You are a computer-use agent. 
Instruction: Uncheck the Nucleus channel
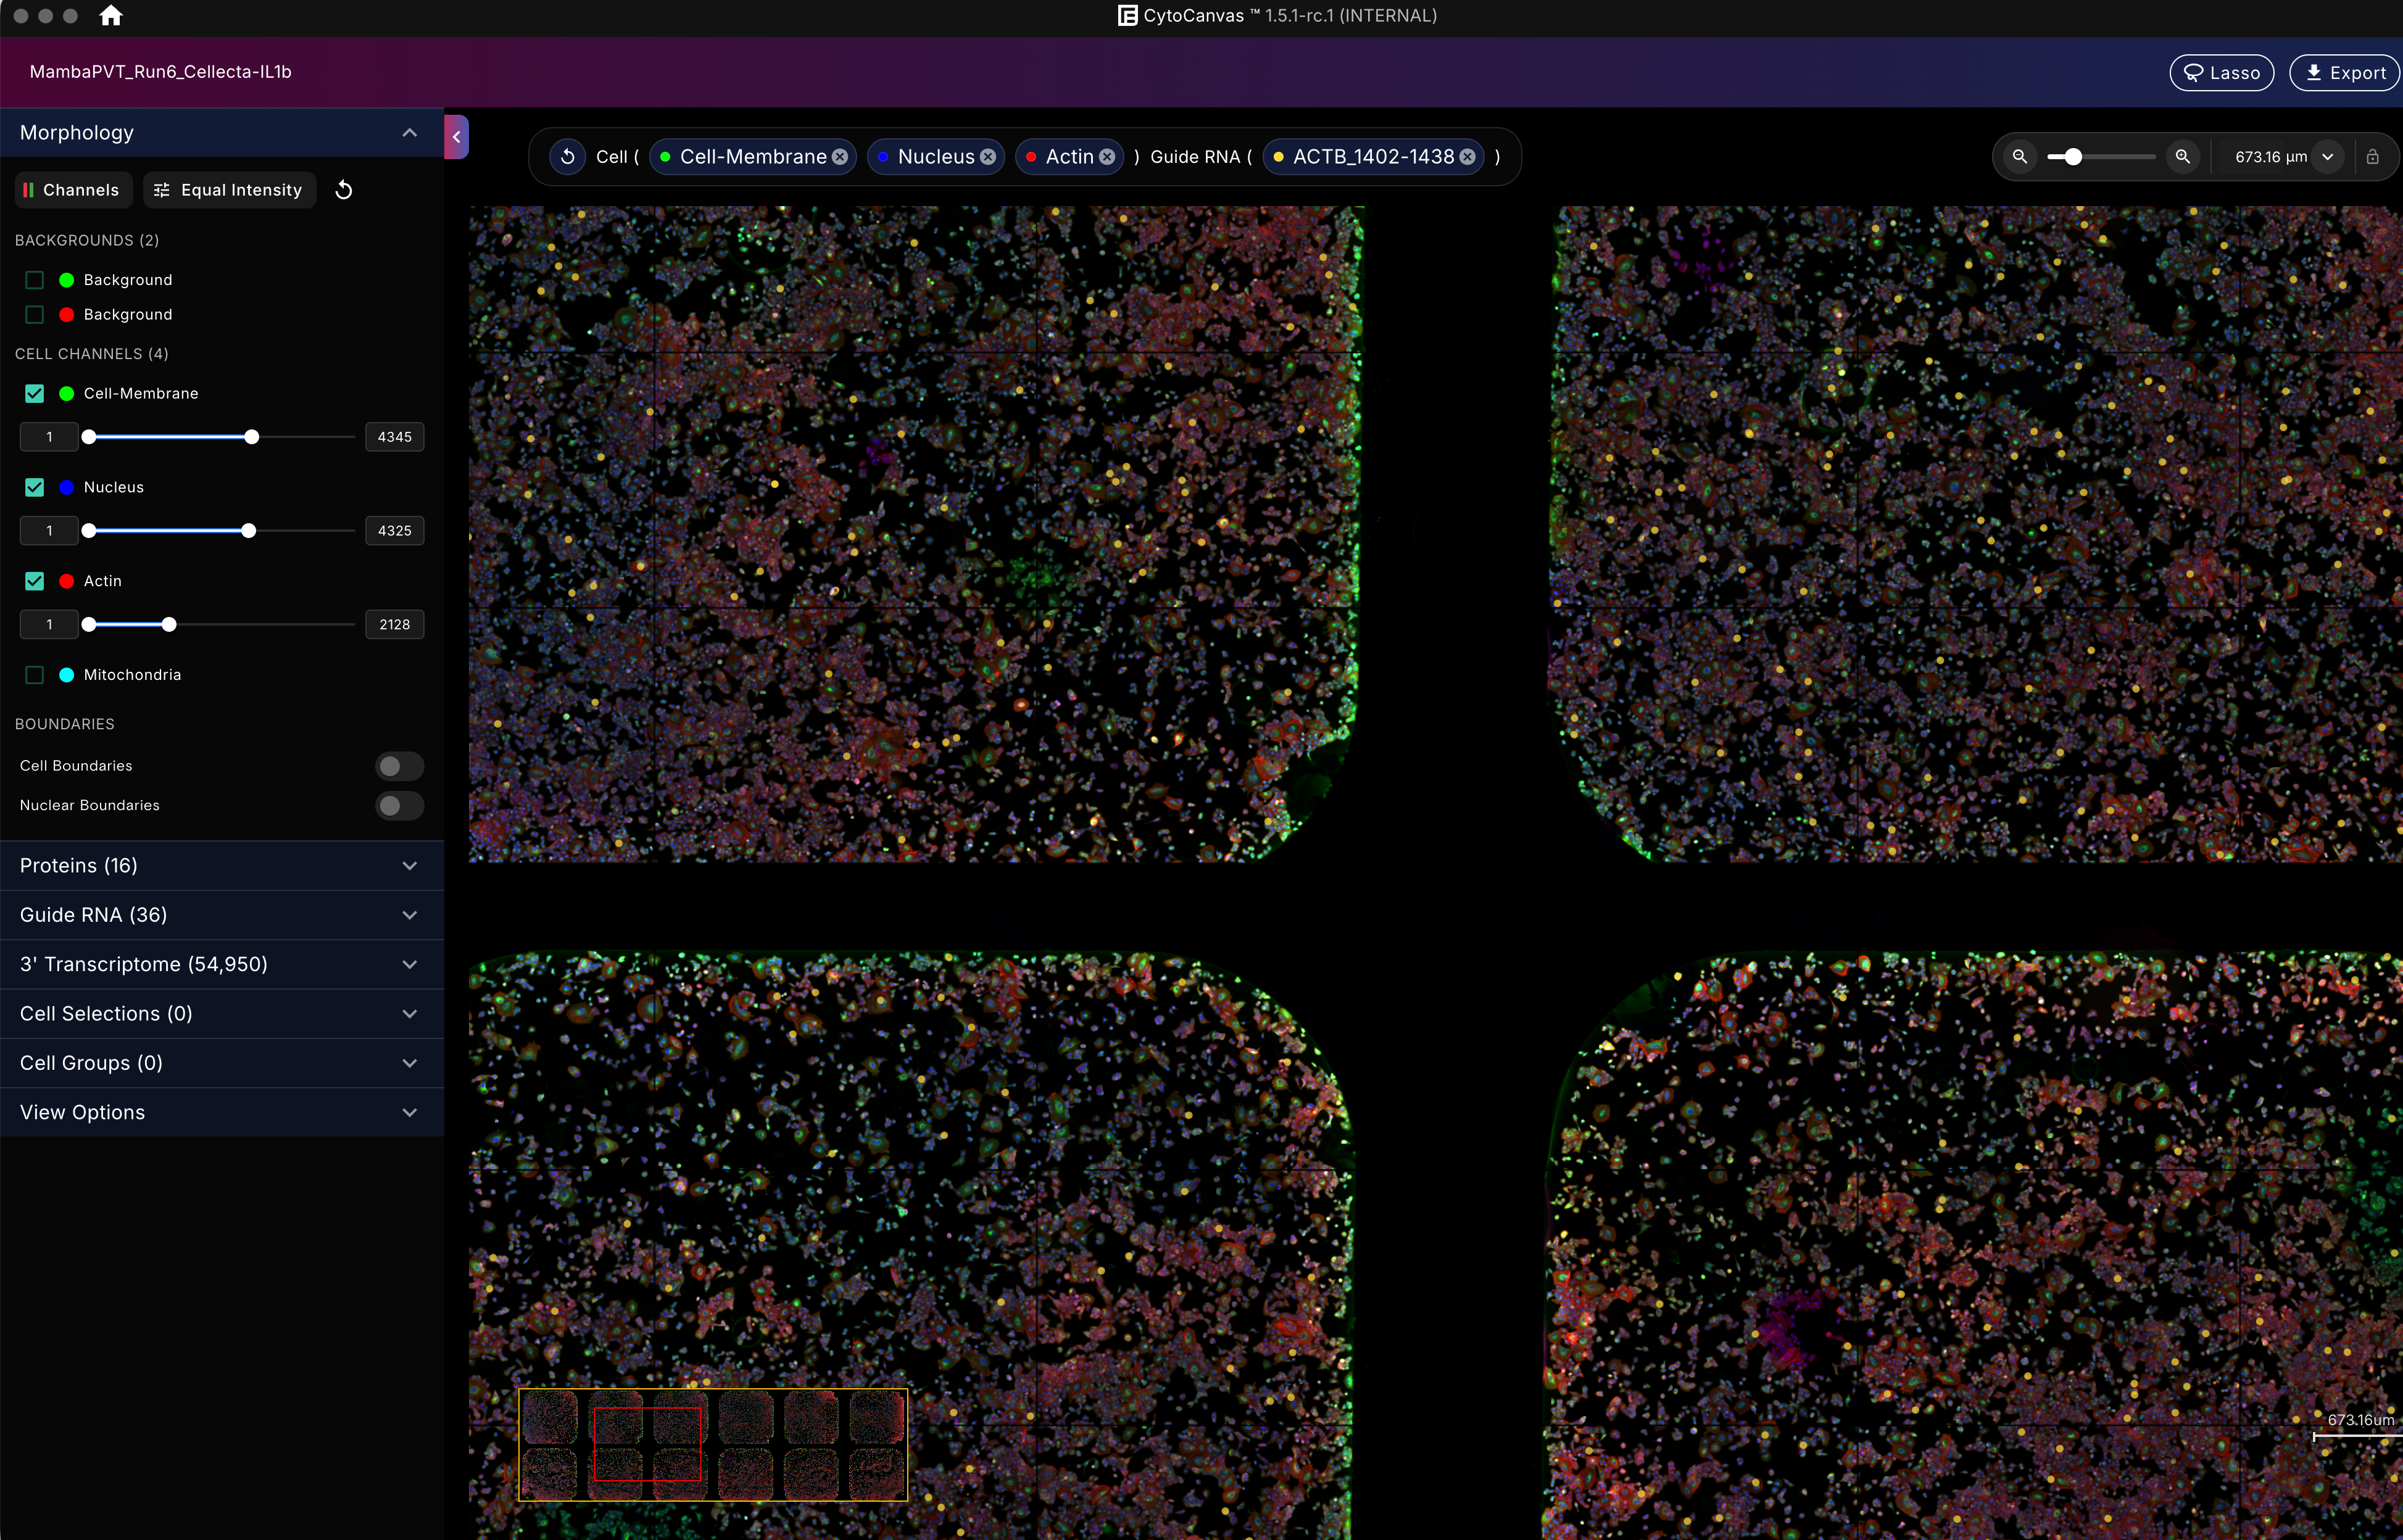tap(35, 487)
